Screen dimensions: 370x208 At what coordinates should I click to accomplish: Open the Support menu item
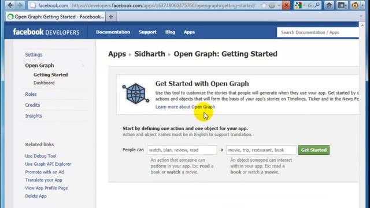(x=147, y=32)
